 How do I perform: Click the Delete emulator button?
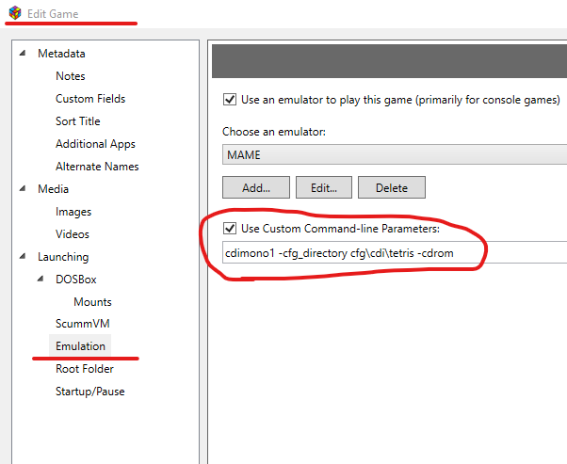point(392,187)
